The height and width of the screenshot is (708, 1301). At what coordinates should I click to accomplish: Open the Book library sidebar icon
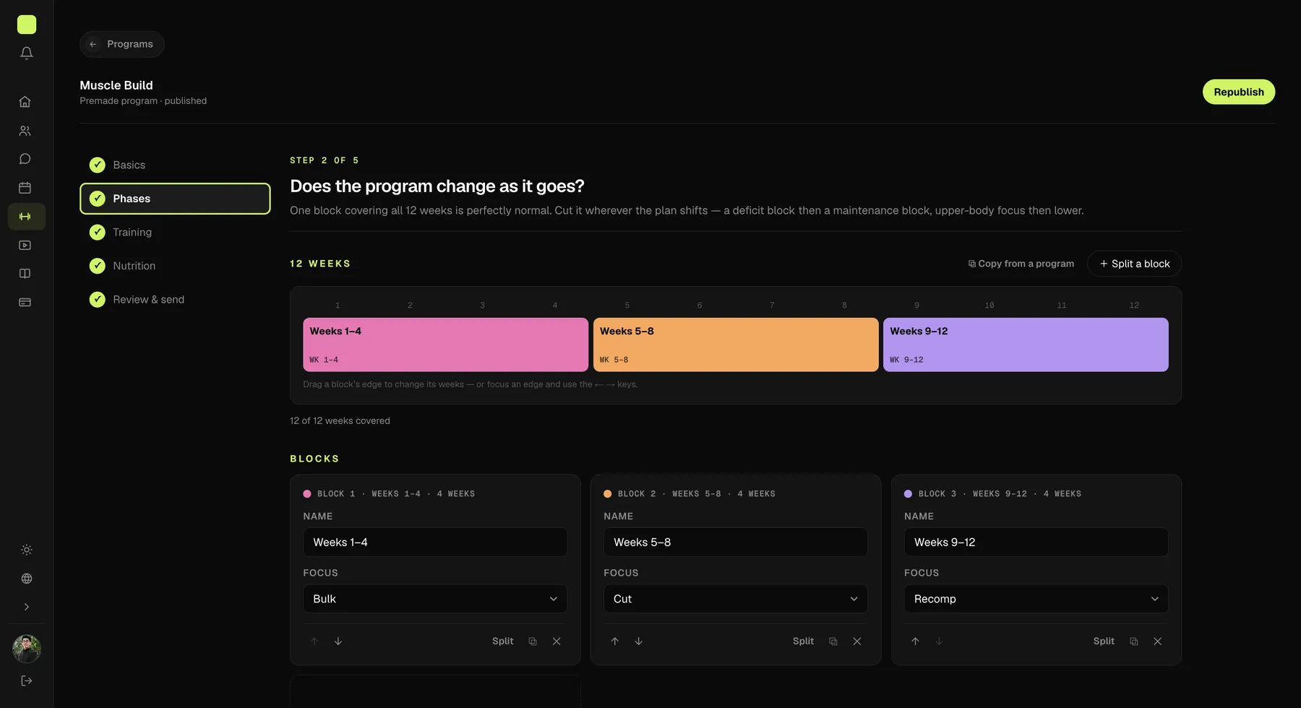point(25,274)
